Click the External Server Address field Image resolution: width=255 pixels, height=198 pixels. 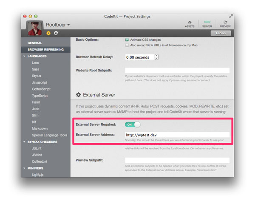177,135
